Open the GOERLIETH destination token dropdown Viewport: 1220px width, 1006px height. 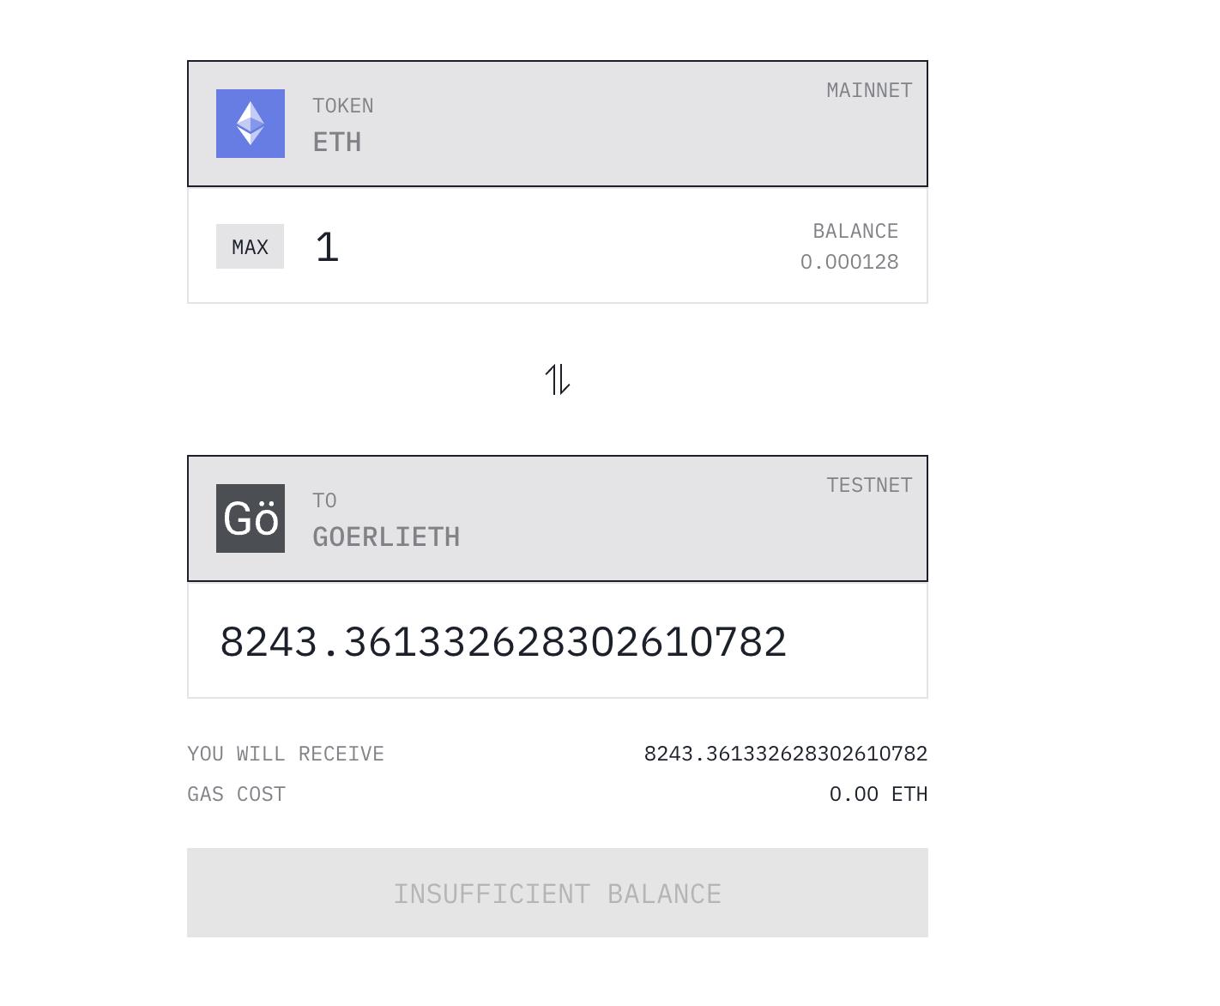tap(386, 537)
